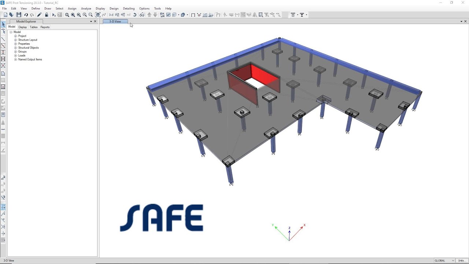Switch to the Reports tab

[45, 27]
